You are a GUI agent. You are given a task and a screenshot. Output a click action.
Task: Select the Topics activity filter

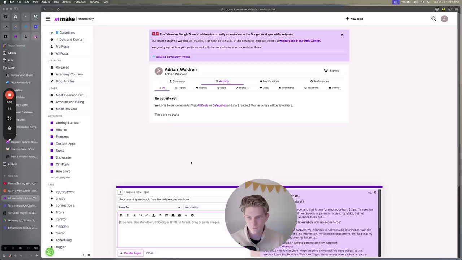point(180,88)
